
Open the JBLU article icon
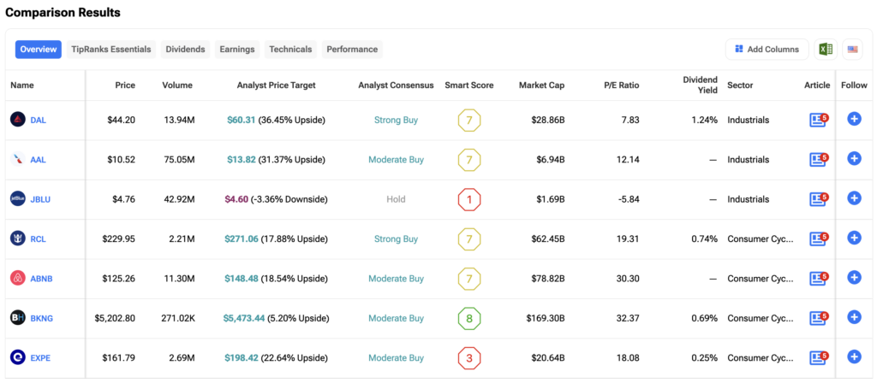(818, 198)
